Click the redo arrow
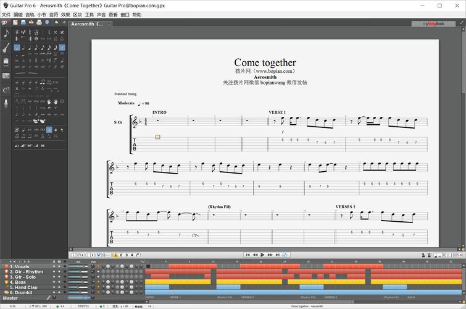Viewport: 466px width, 309px height. tap(64, 22)
